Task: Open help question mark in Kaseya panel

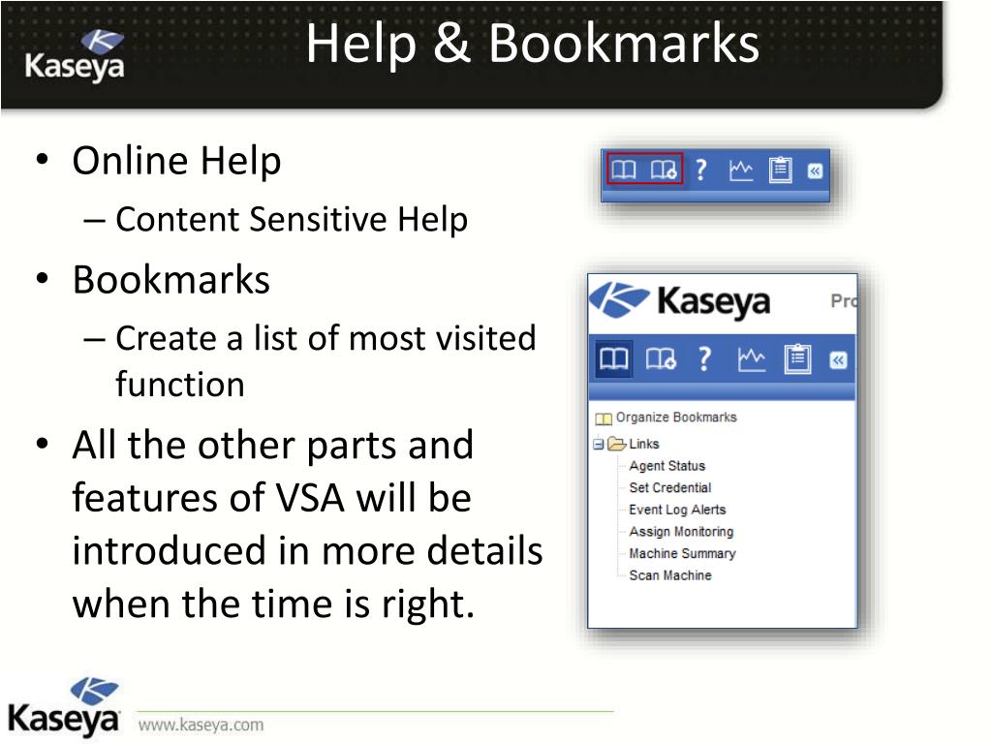Action: click(704, 358)
